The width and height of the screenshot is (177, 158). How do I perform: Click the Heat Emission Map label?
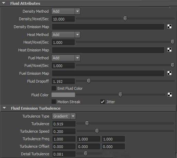pos(34,50)
